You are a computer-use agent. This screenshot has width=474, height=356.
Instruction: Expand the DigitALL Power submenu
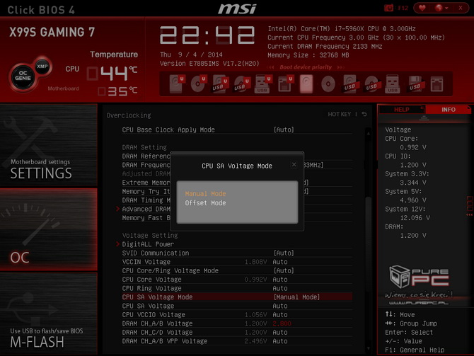point(148,244)
